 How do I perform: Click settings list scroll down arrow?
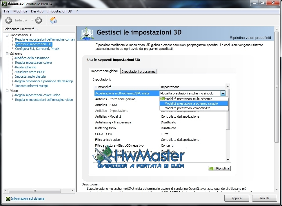coord(228,160)
